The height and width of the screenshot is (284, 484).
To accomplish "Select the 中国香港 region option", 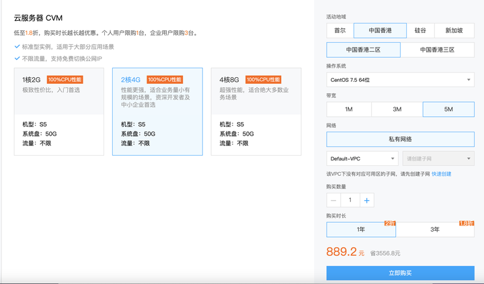I will click(x=380, y=30).
